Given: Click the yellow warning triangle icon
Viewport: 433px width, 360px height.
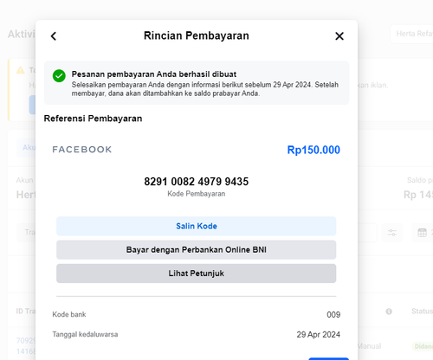Looking at the screenshot, I should tap(21, 70).
